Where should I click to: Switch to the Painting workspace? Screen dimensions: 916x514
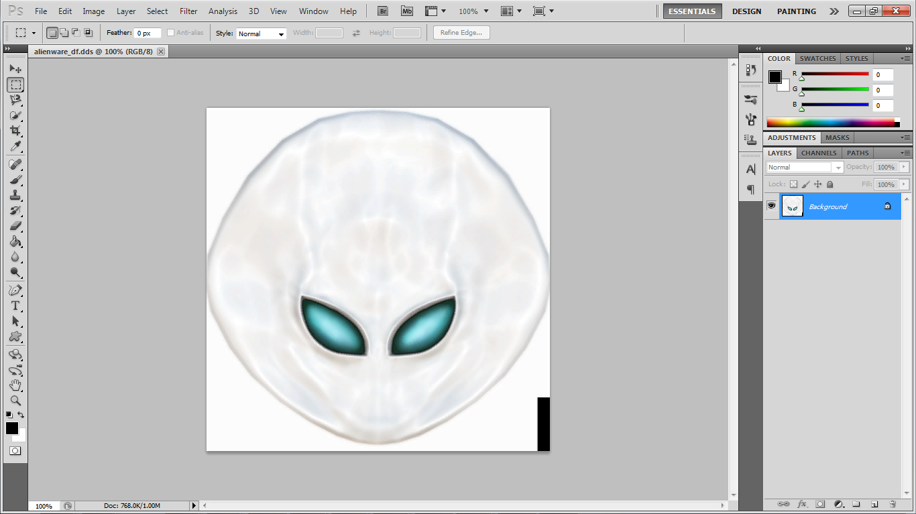tap(797, 11)
